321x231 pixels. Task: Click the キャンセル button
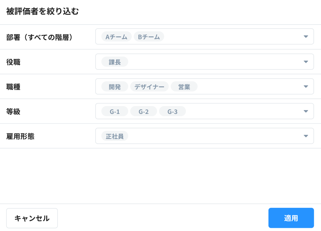tap(32, 218)
